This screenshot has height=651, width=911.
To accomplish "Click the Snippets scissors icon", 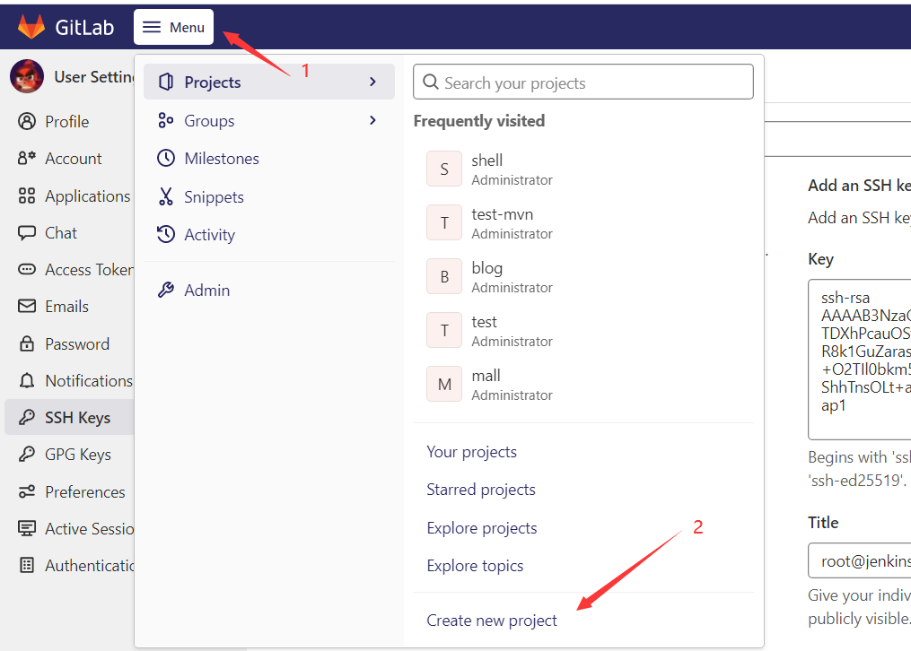I will (x=166, y=196).
